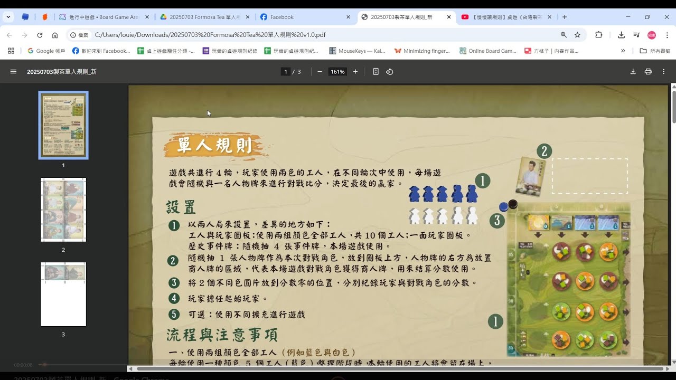The image size is (676, 380).
Task: Click the file info icon in address bar
Action: click(x=80, y=35)
